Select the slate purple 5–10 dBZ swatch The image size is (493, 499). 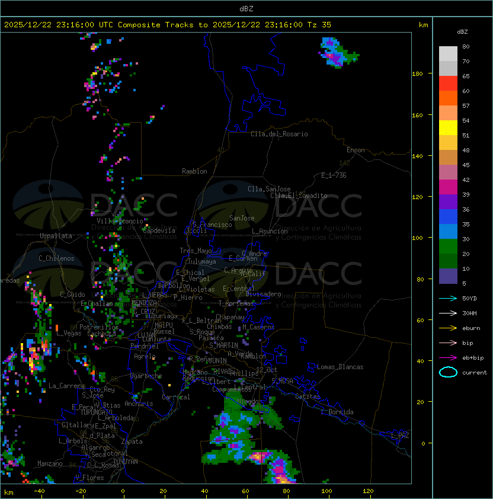(x=448, y=276)
